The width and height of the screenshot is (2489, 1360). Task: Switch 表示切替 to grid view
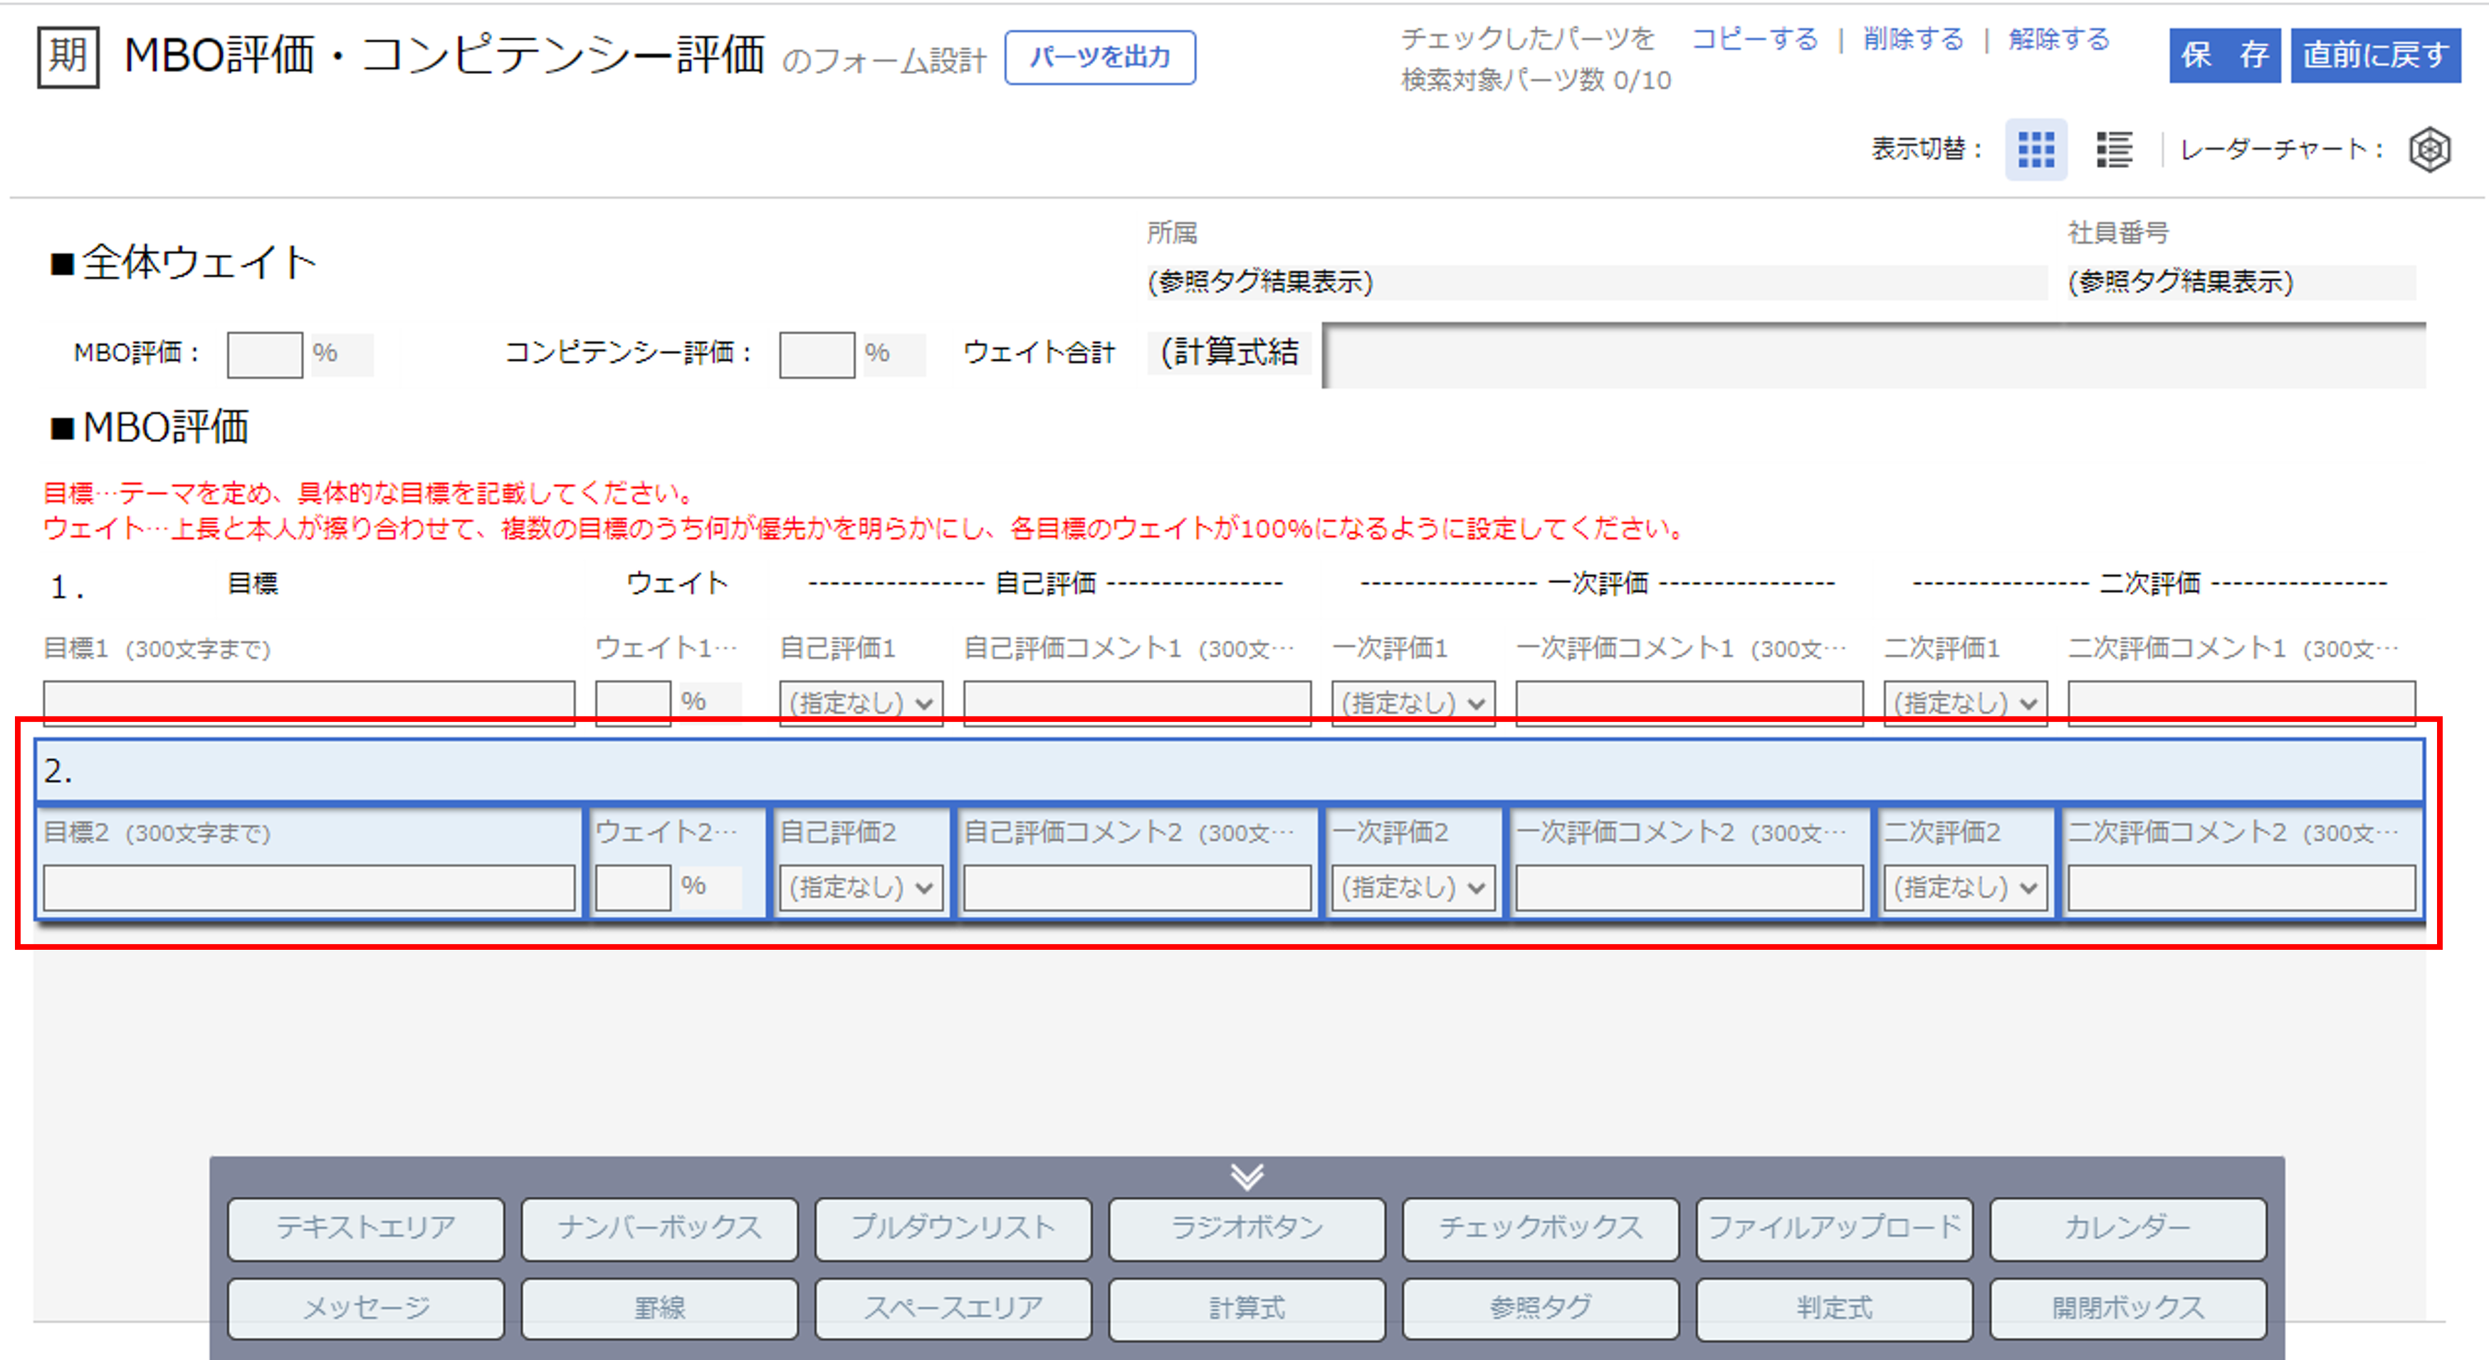coord(2036,149)
